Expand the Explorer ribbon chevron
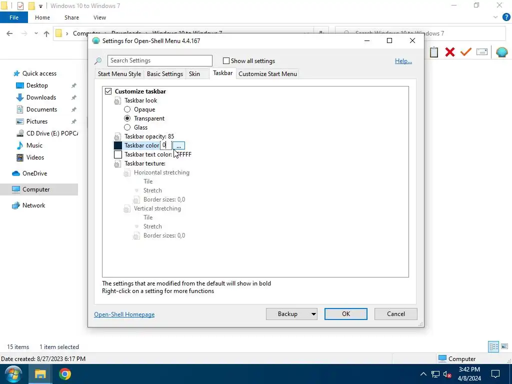The width and height of the screenshot is (512, 384). pyautogui.click(x=495, y=17)
